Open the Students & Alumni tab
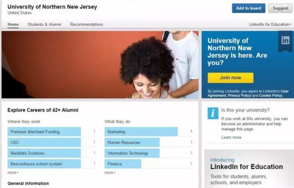 (44, 24)
